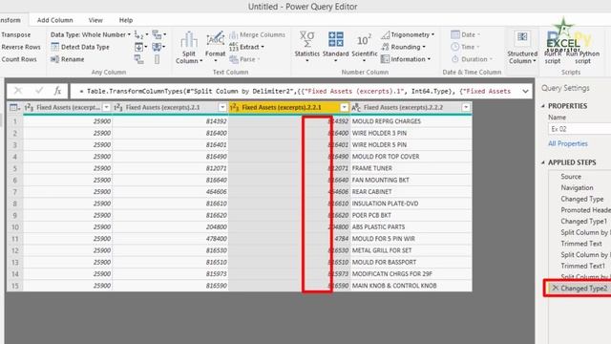Open the Rounding dropdown
This screenshot has width=611, height=344.
403,47
